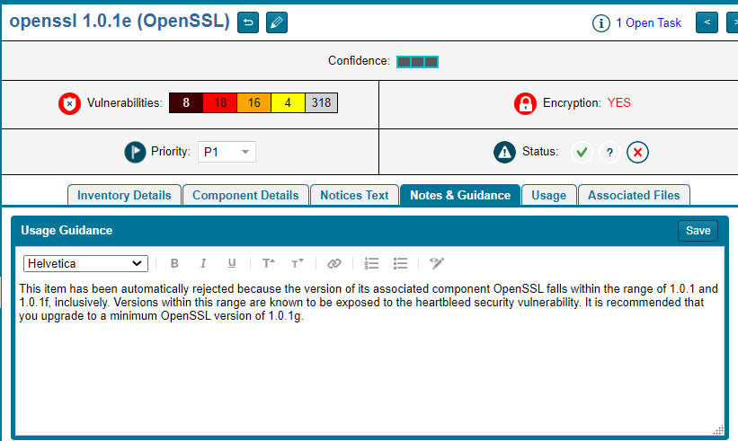Image resolution: width=738 pixels, height=441 pixels.
Task: Select the yellow vulnerabilities count 4
Action: pos(288,103)
